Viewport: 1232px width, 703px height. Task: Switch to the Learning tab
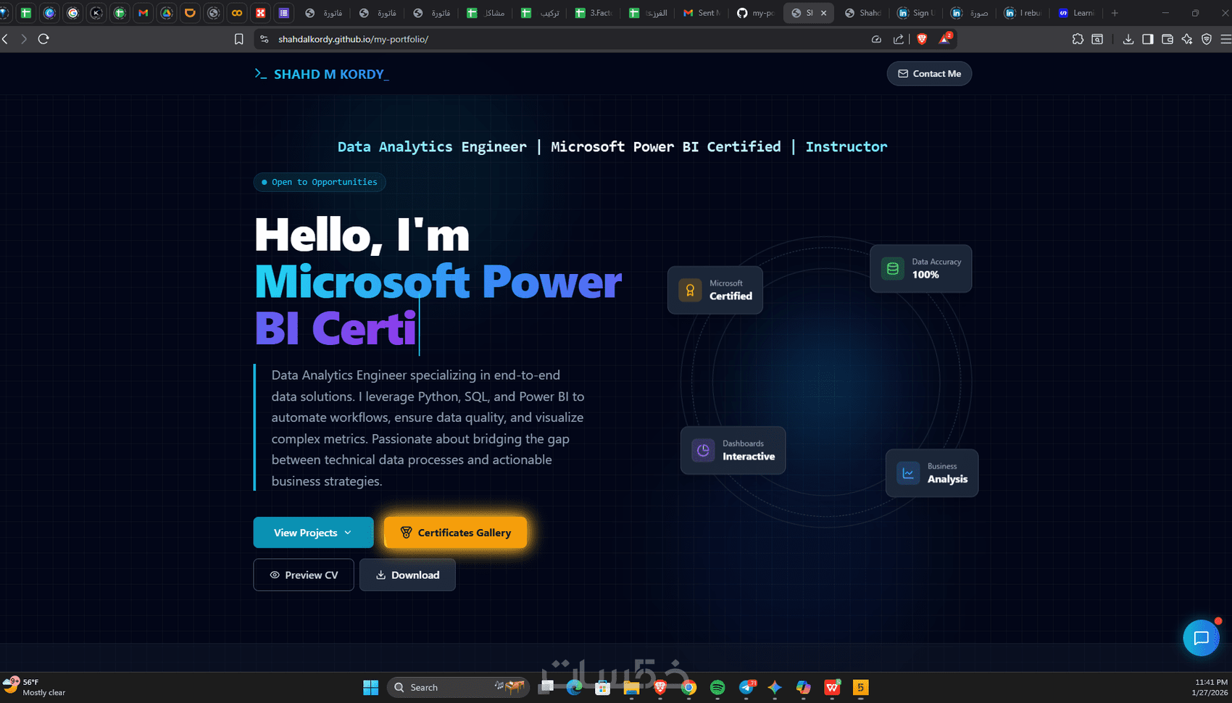coord(1077,13)
